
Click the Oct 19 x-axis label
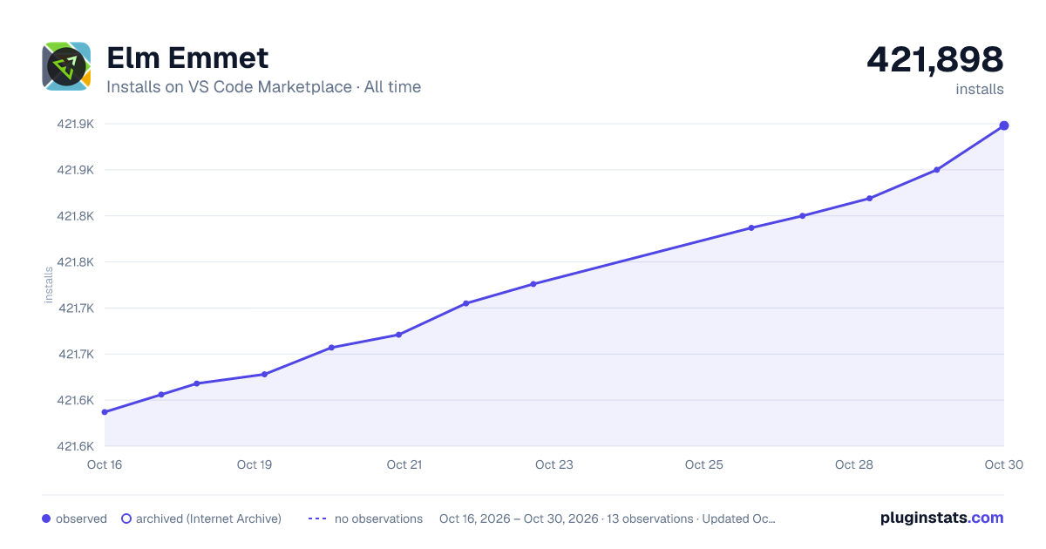[x=255, y=464]
